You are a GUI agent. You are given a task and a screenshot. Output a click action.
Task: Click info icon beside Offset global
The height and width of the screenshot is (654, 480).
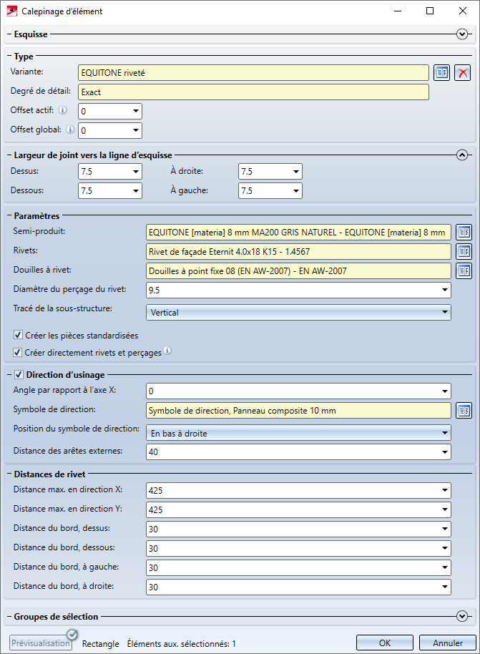(70, 130)
